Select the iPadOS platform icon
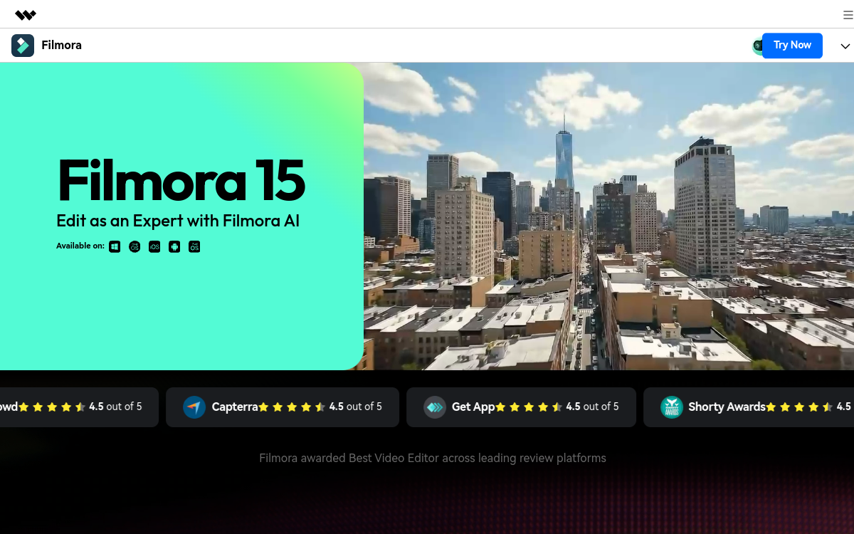Viewport: 854px width, 534px height. pyautogui.click(x=194, y=247)
